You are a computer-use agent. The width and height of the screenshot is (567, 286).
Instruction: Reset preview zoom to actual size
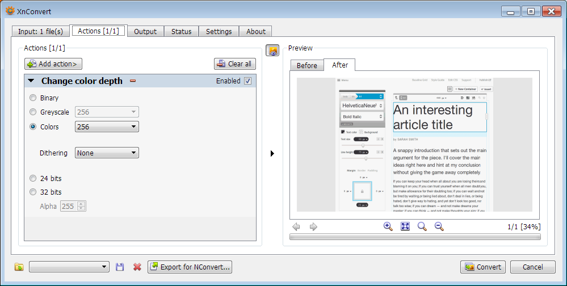(422, 226)
